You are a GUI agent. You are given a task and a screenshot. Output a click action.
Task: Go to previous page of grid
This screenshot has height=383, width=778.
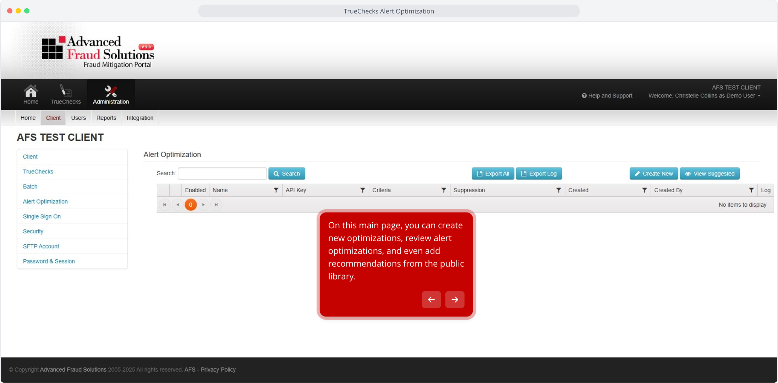point(178,205)
